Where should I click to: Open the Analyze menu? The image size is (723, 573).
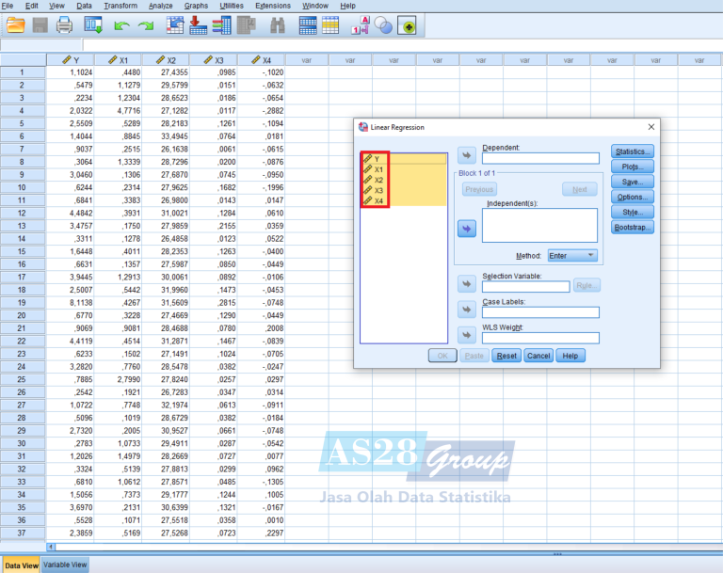click(161, 6)
